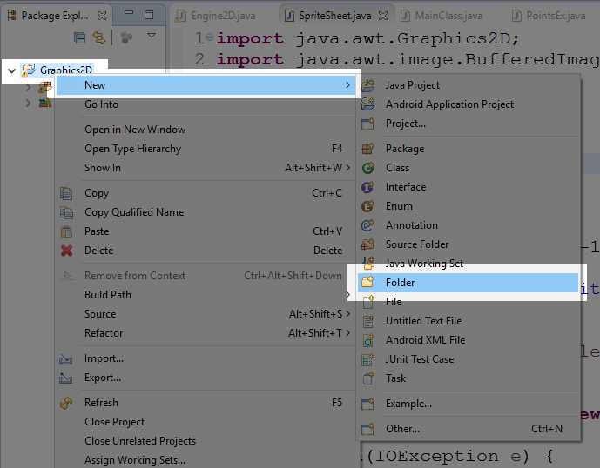Click the Package Explorer tab icon
This screenshot has width=600, height=468.
coord(12,16)
